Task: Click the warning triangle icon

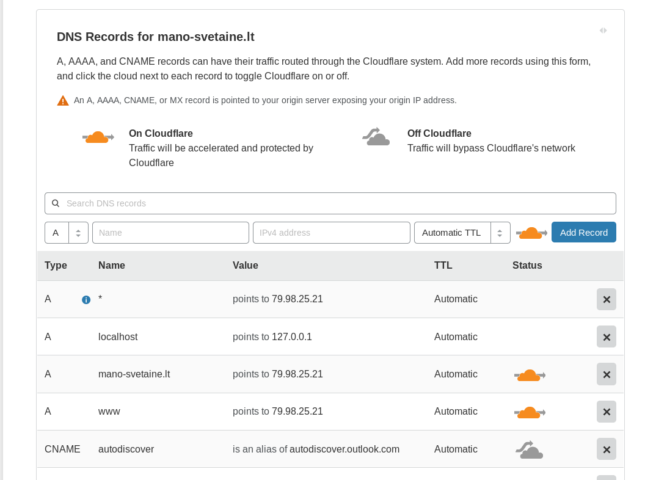Action: tap(63, 101)
